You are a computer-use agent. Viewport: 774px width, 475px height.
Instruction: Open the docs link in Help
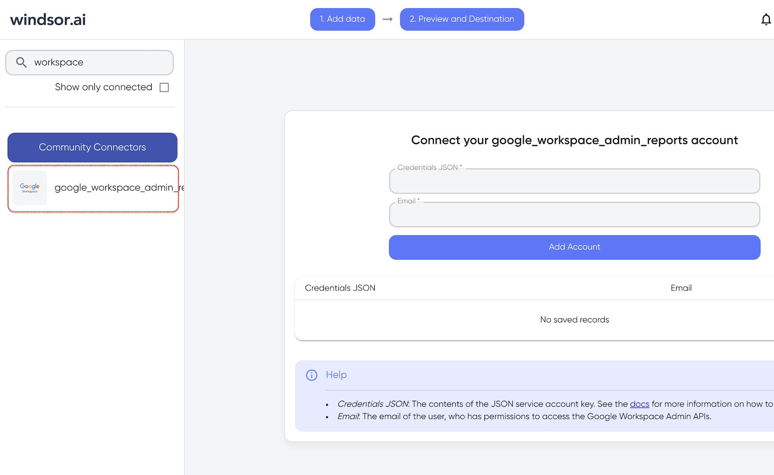[639, 404]
